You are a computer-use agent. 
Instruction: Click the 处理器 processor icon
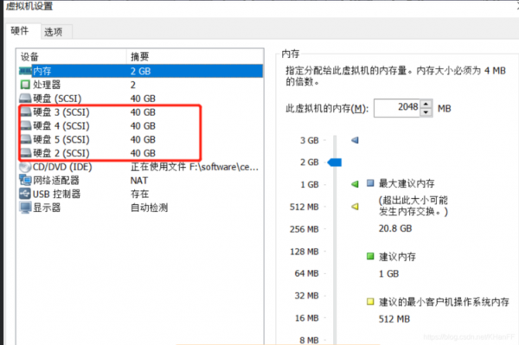pos(25,85)
